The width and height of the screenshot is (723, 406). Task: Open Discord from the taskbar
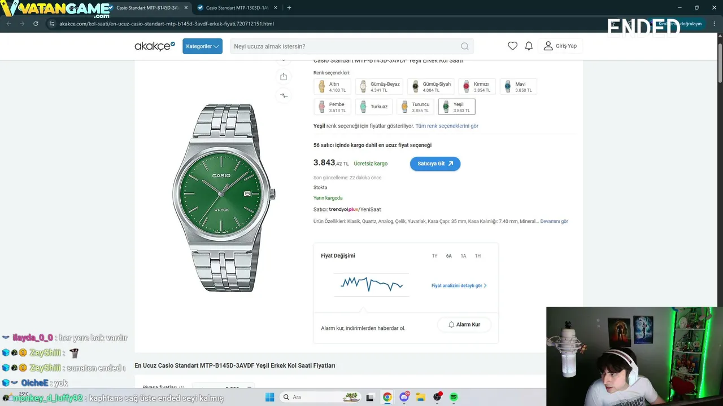(x=404, y=397)
